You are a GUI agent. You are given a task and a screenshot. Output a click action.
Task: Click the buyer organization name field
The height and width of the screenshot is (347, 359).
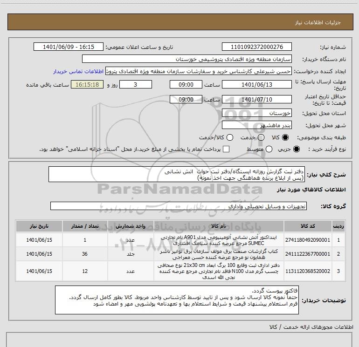pos(187,59)
